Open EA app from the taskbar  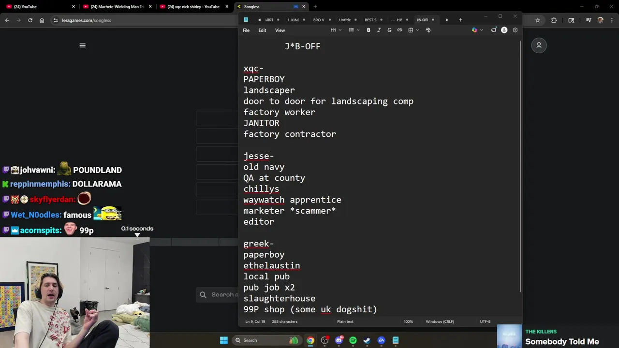point(382,340)
